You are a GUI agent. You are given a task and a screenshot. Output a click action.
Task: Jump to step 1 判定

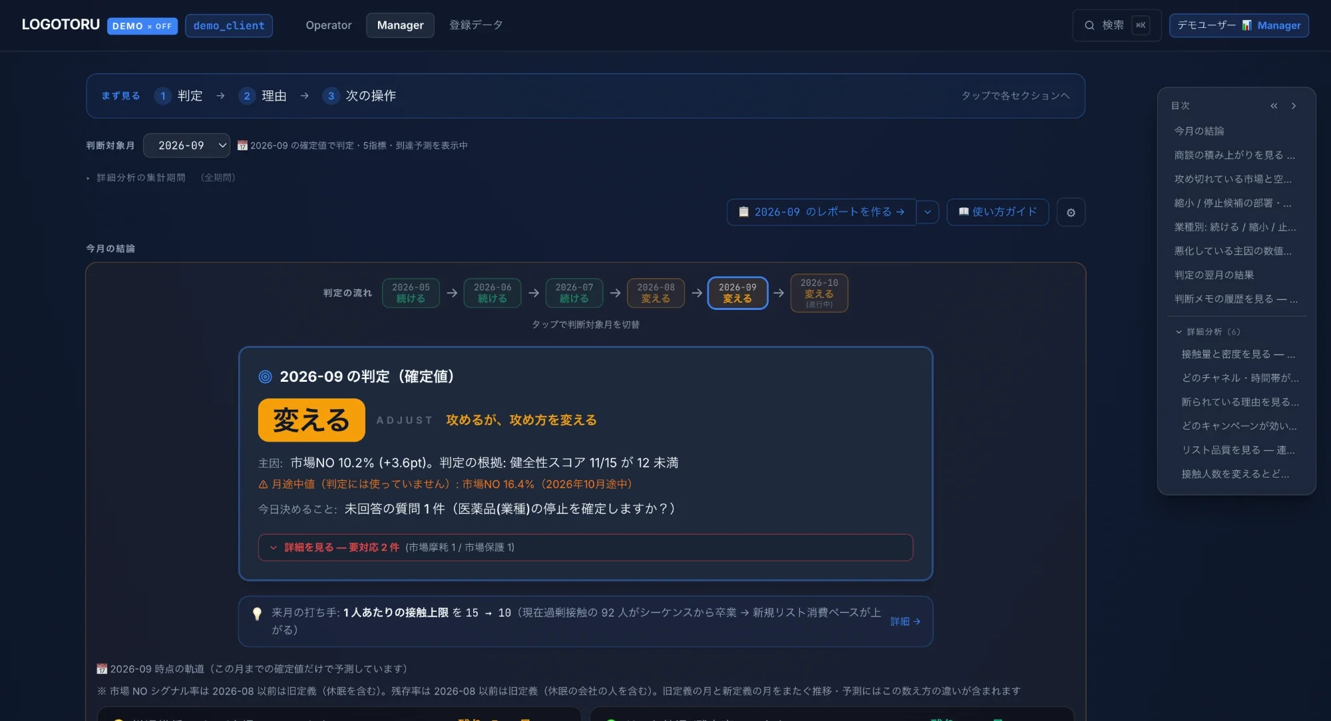178,96
